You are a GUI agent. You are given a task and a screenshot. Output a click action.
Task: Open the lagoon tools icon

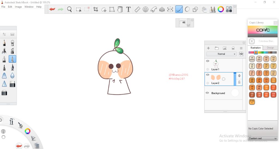click(x=12, y=121)
